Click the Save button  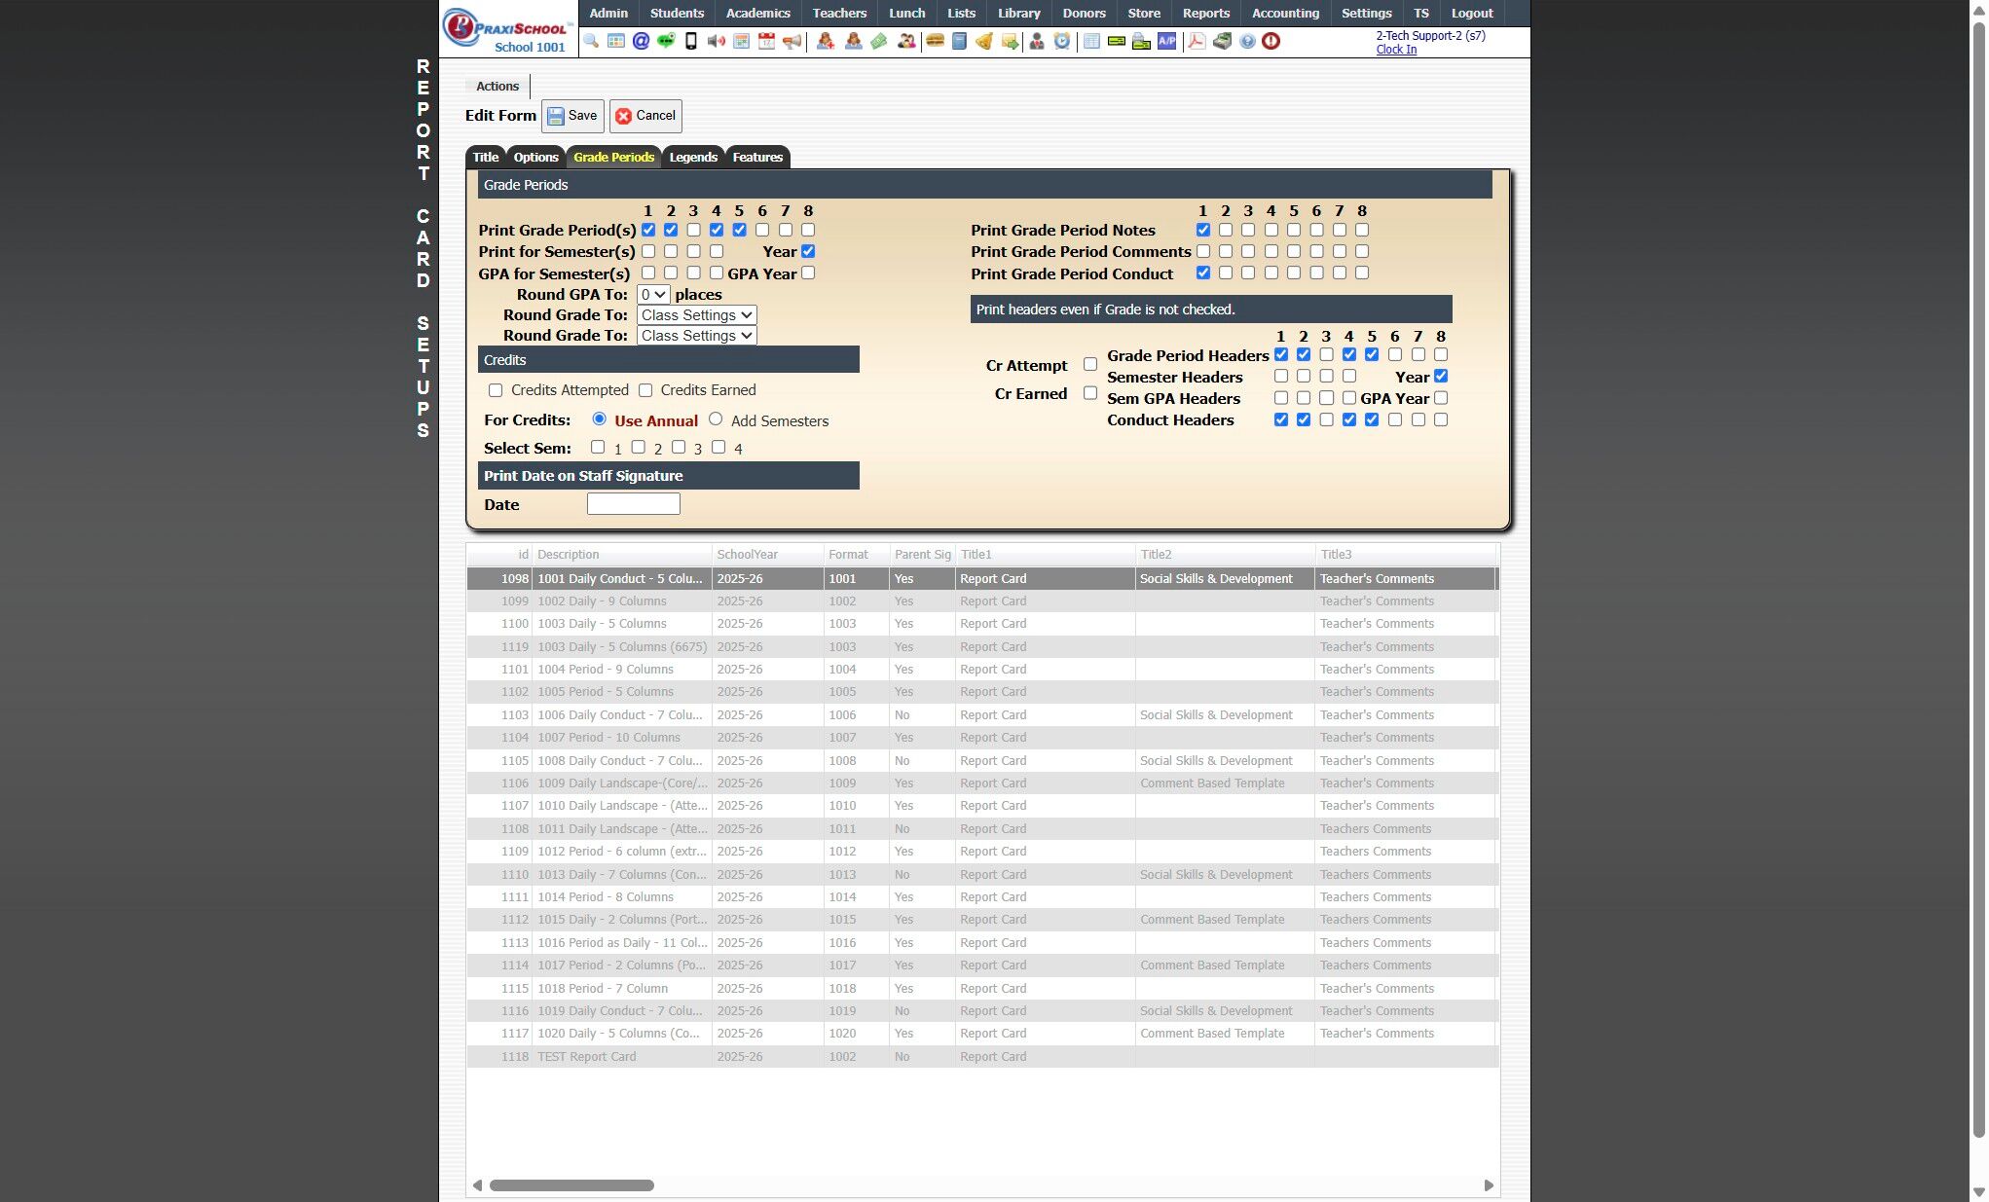coord(572,116)
